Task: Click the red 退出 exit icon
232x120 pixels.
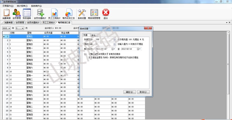Action: 106,13
